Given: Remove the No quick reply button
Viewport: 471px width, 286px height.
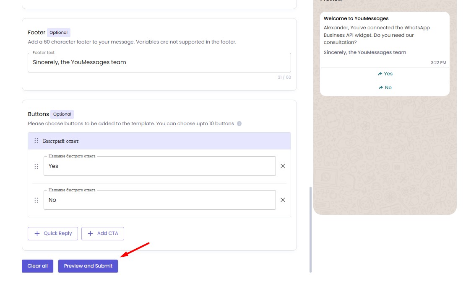Looking at the screenshot, I should coord(283,200).
